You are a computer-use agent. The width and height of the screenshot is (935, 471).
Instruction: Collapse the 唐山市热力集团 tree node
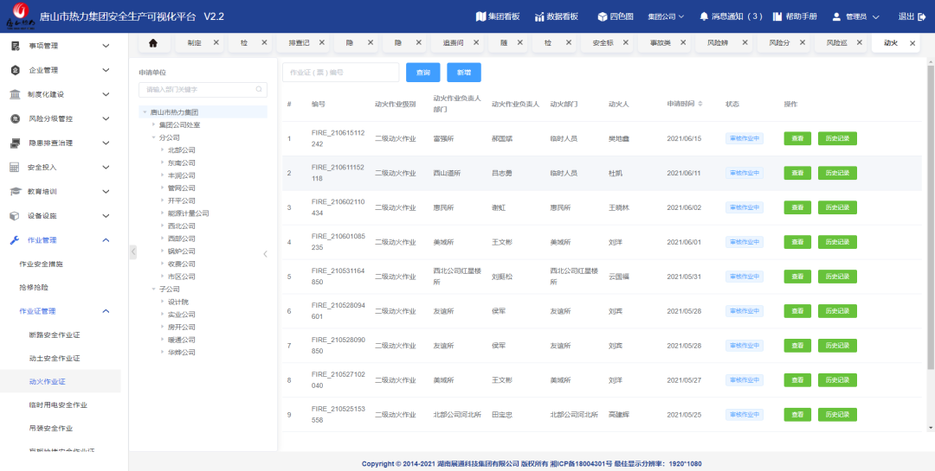(x=145, y=112)
